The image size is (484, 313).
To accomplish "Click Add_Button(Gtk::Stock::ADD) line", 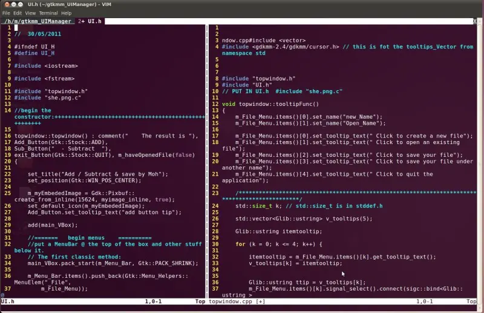I will click(61, 142).
